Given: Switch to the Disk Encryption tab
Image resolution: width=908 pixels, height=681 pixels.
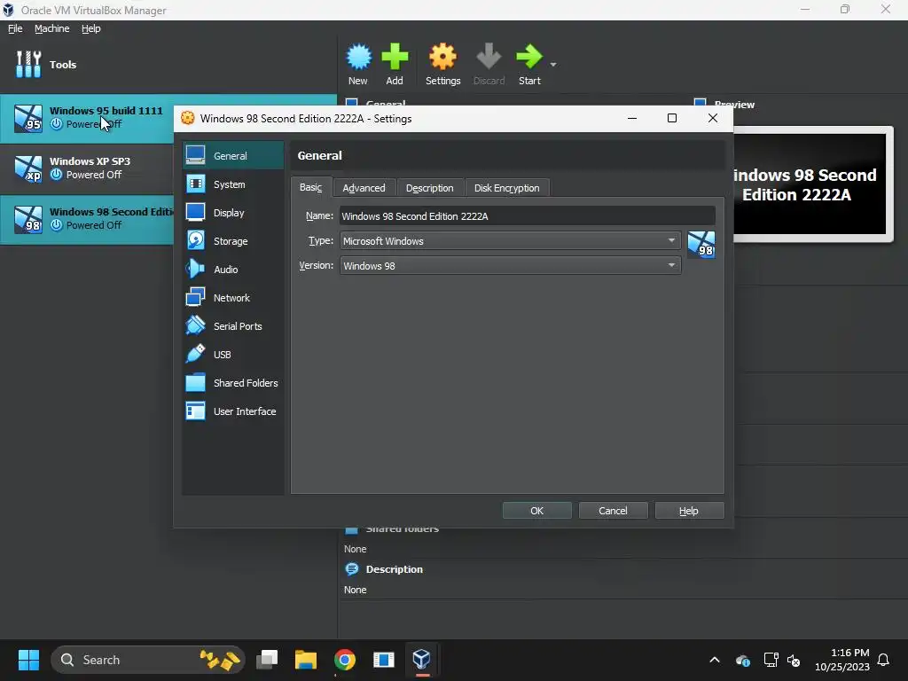Looking at the screenshot, I should coord(506,188).
